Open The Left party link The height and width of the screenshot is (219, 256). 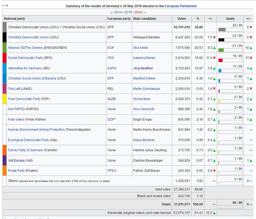[x=14, y=89]
